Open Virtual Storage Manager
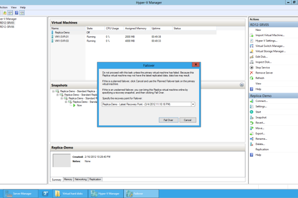The image size is (298, 198). [270, 51]
